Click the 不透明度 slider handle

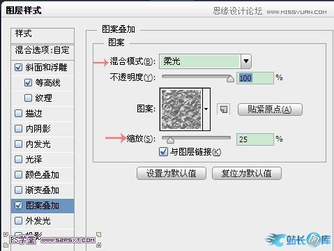point(230,79)
